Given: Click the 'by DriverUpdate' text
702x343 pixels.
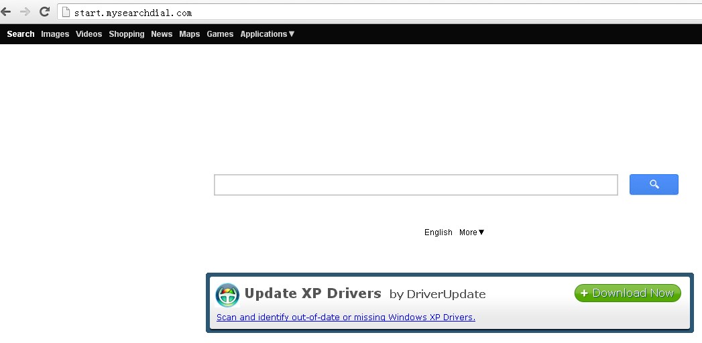Looking at the screenshot, I should point(437,294).
